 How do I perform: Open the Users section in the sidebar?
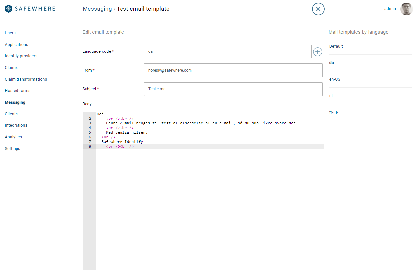[10, 33]
